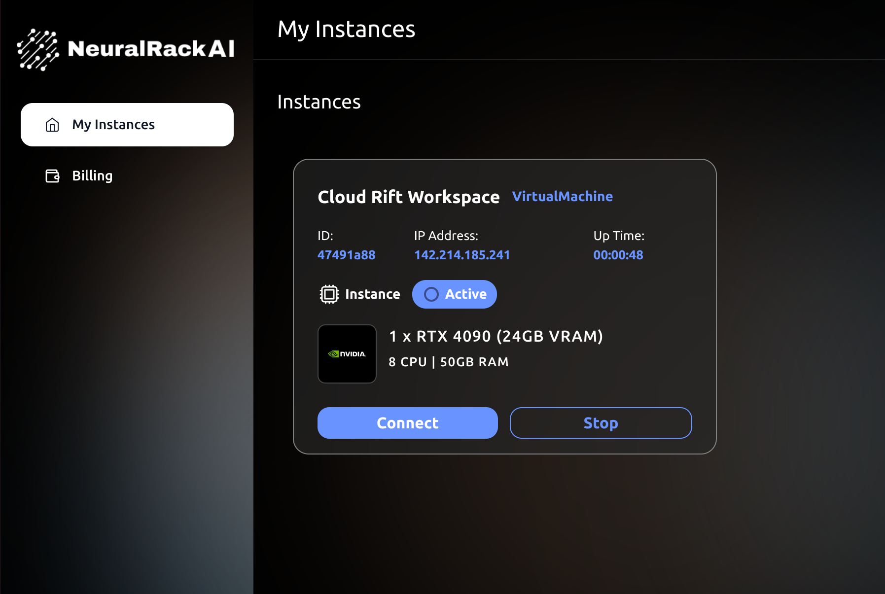
Task: Click the Billing wallet icon
Action: pyautogui.click(x=52, y=176)
